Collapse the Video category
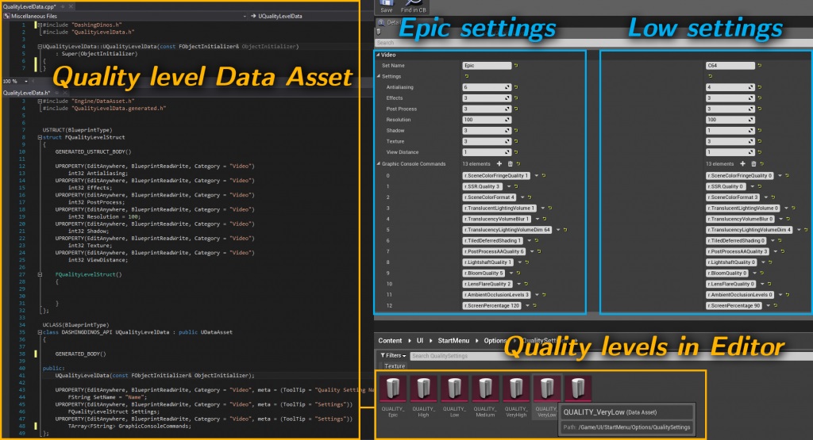 pyautogui.click(x=379, y=55)
